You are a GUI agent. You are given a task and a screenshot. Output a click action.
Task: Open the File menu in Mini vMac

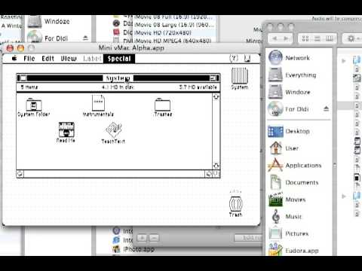(x=29, y=59)
